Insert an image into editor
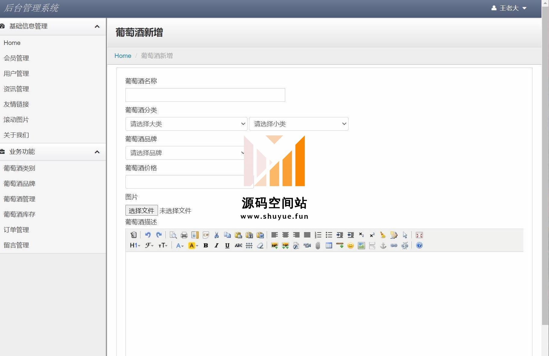This screenshot has width=549, height=356. pyautogui.click(x=274, y=246)
